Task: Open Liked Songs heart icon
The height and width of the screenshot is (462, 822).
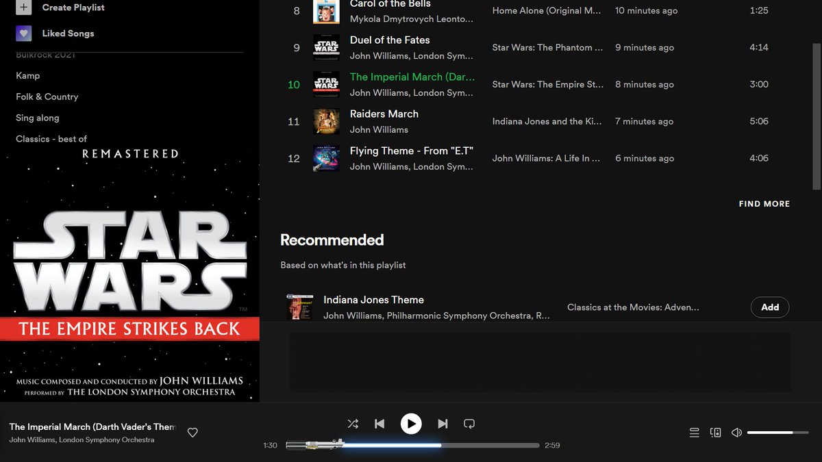Action: (24, 33)
